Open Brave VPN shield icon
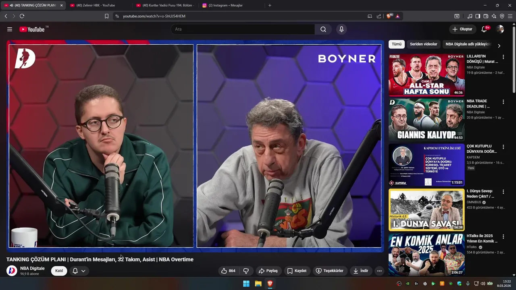516x290 pixels. click(502, 16)
